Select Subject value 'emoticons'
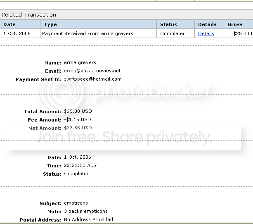This screenshot has height=224, width=253. click(76, 203)
